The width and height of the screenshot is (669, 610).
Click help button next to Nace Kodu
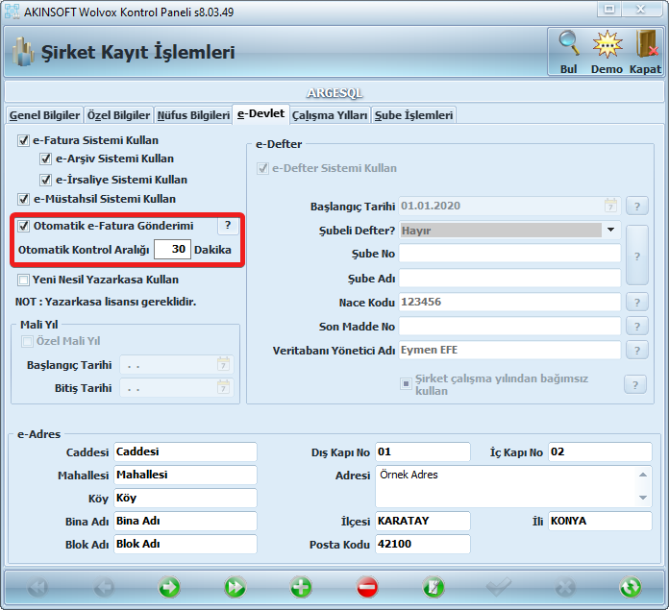pos(637,303)
